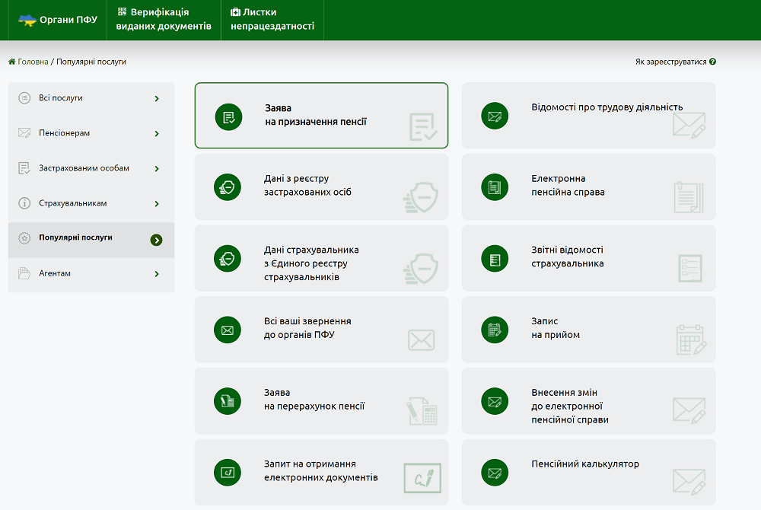The width and height of the screenshot is (761, 510).
Task: Click the icon for Запит на отримання електронних документів
Action: (x=228, y=473)
